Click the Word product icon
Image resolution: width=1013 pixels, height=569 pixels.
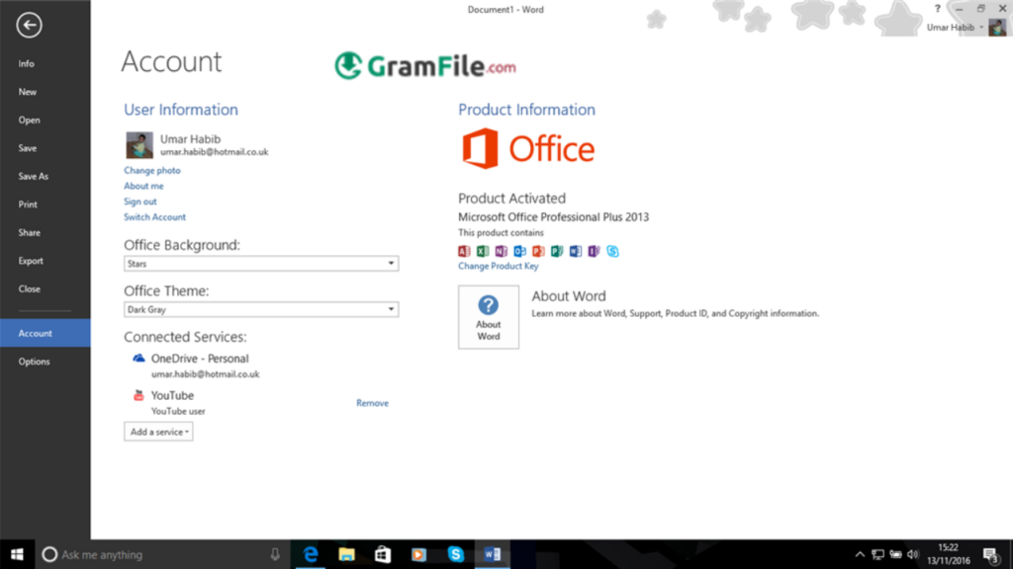click(576, 251)
